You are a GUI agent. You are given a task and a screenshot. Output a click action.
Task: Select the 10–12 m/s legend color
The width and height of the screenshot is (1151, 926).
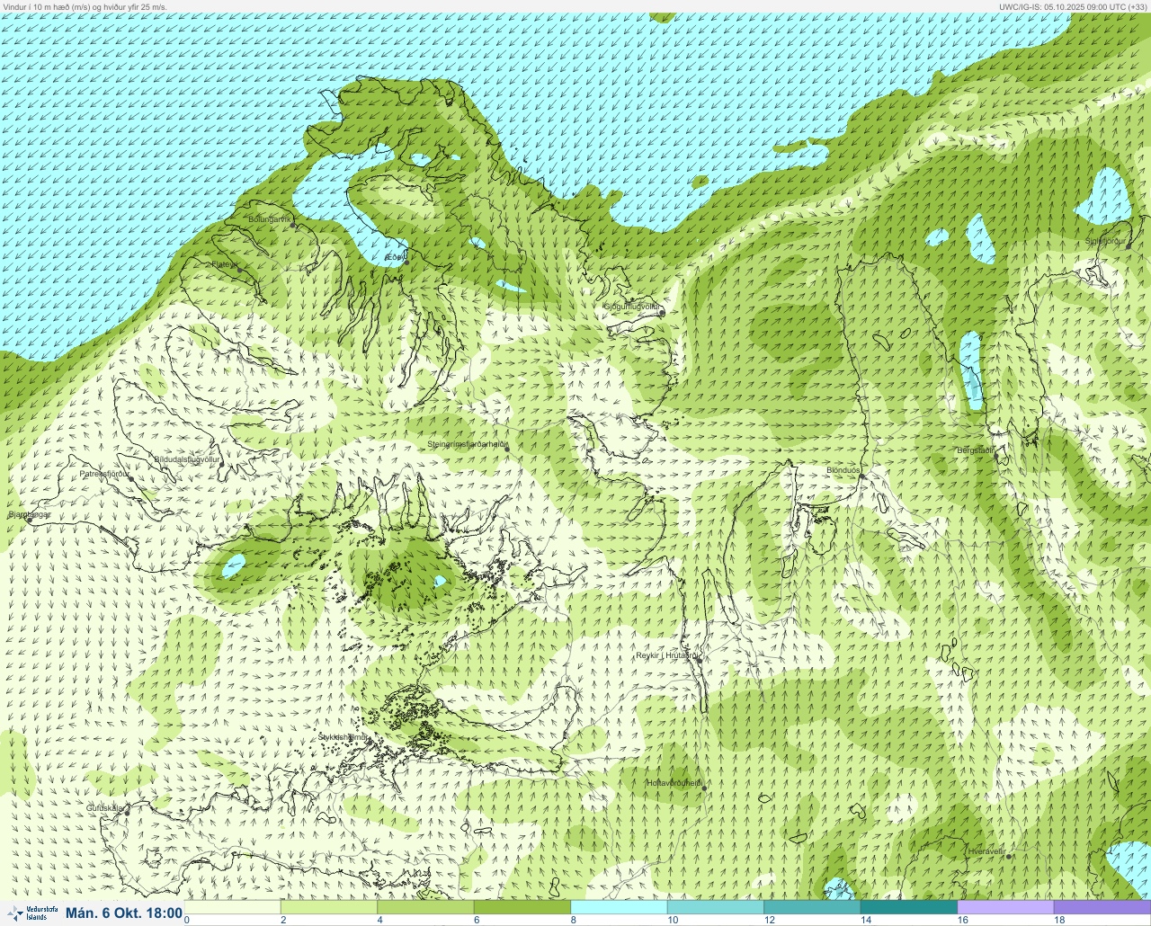click(716, 907)
